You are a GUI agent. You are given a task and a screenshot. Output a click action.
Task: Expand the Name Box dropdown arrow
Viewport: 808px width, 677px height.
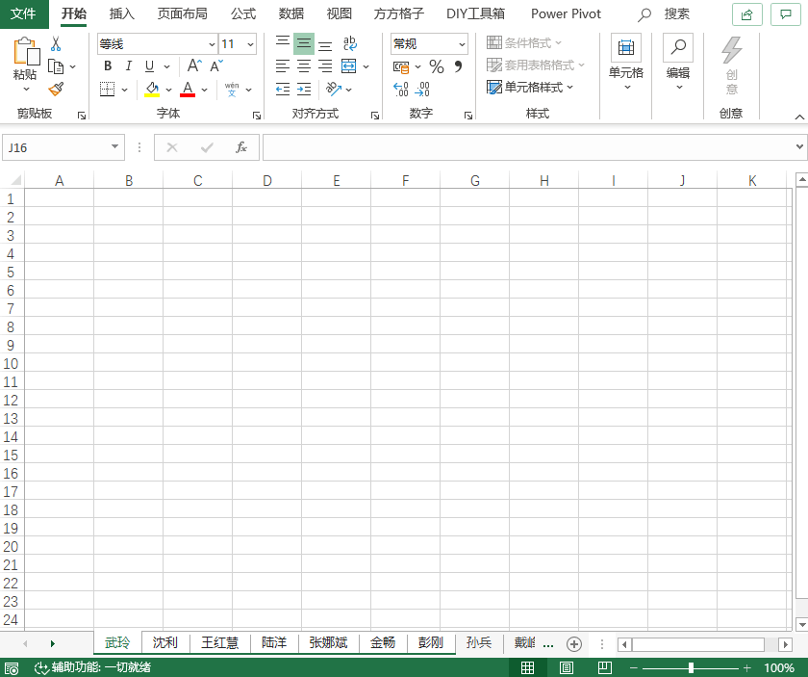(114, 147)
